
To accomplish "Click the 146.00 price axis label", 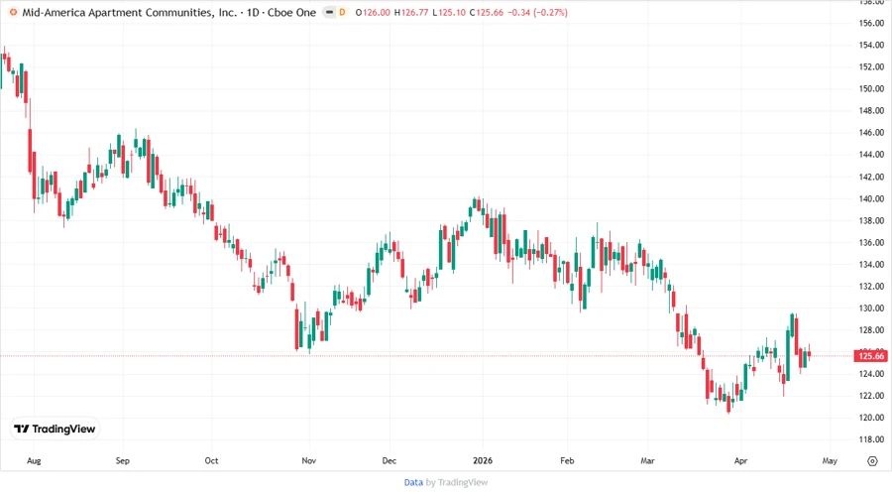I will click(x=871, y=133).
